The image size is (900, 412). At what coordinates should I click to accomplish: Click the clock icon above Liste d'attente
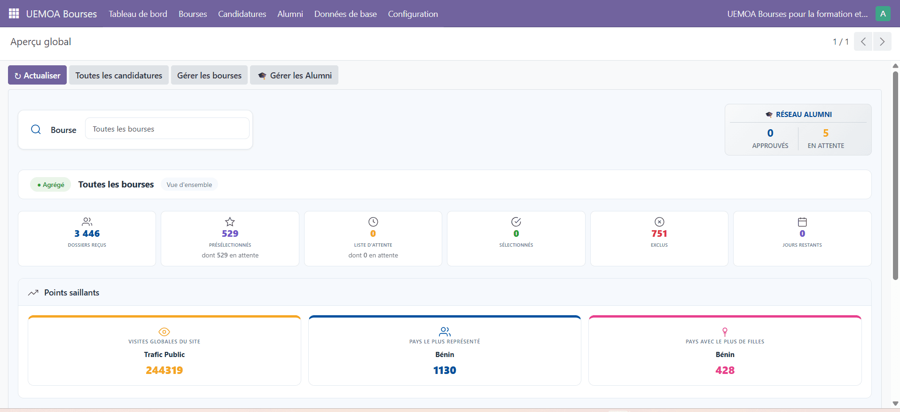373,222
